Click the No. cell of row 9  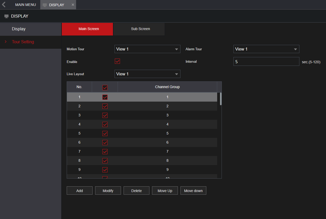pos(79,169)
